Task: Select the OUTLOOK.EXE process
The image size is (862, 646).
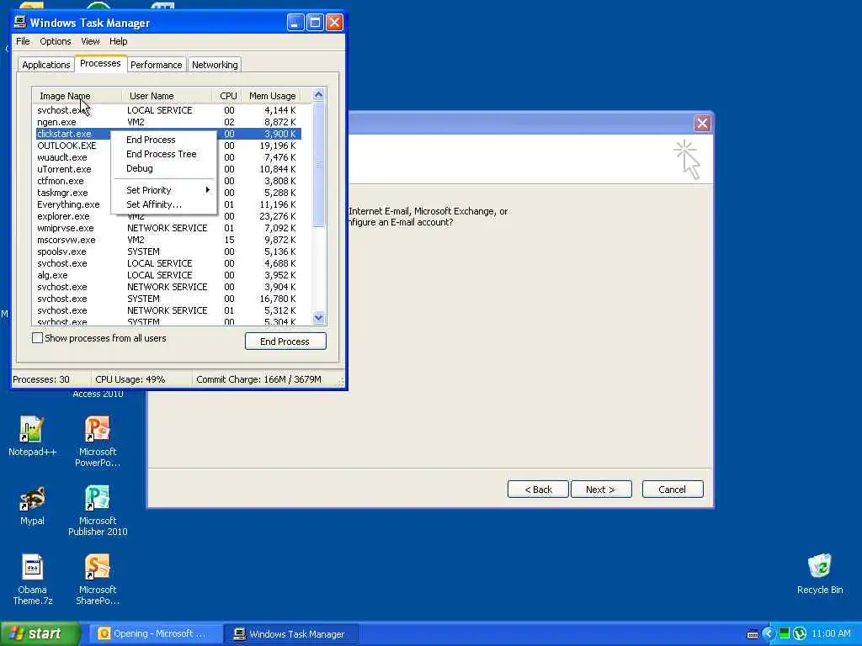Action: [x=168, y=146]
